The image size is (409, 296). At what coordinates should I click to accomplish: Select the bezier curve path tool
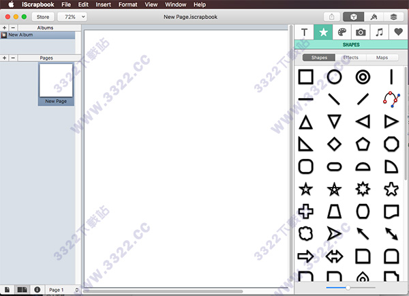(x=391, y=99)
